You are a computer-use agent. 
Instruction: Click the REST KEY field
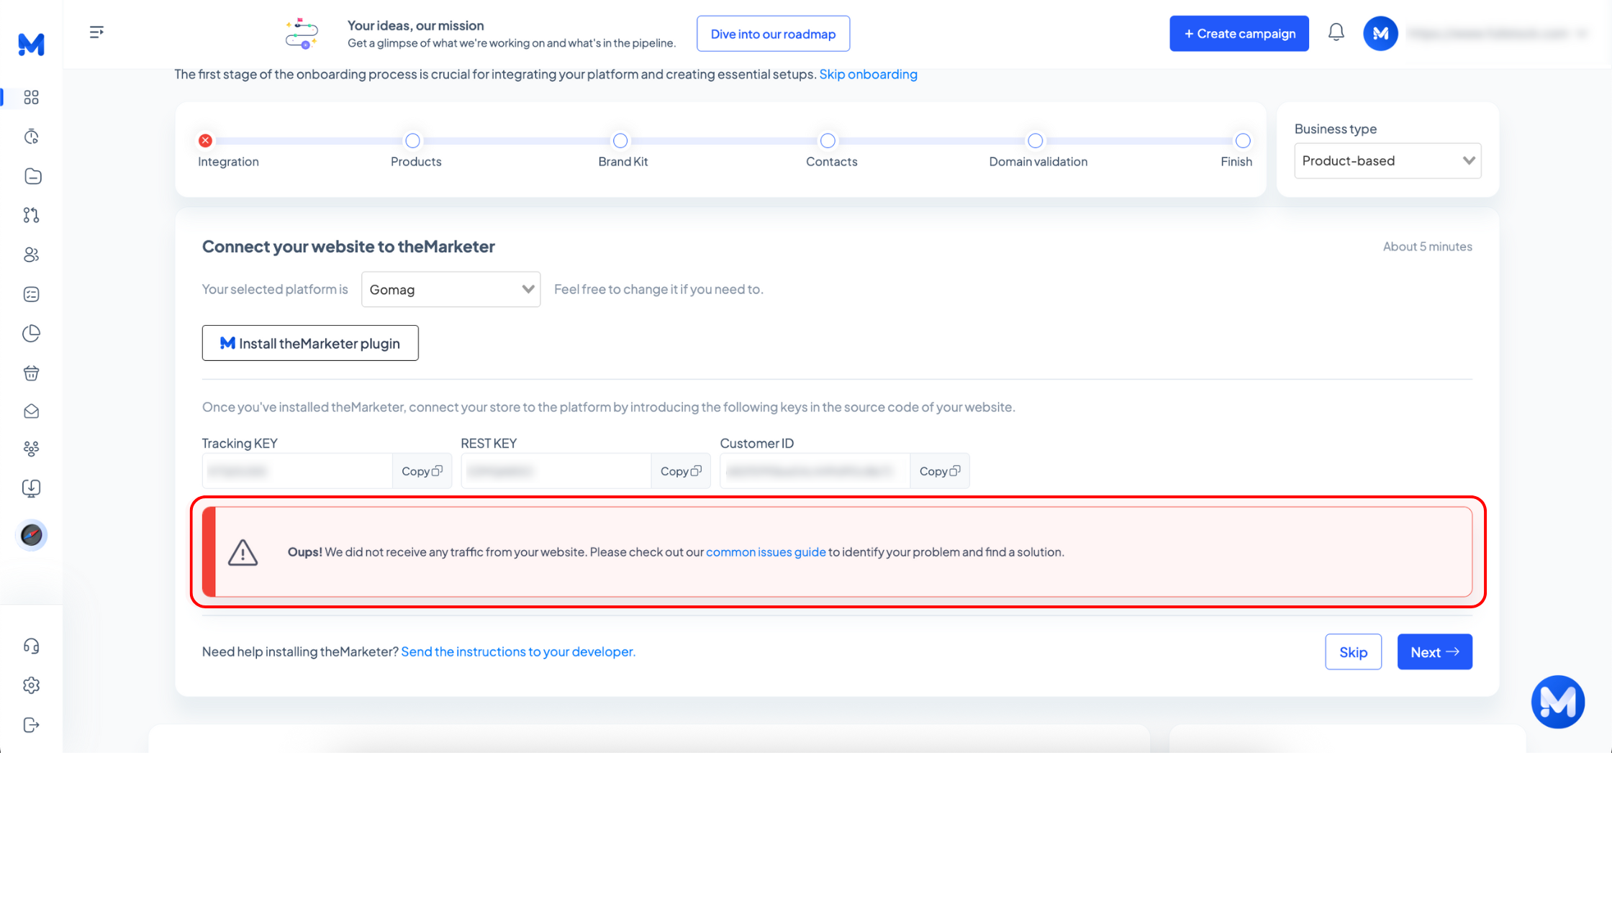coord(556,471)
